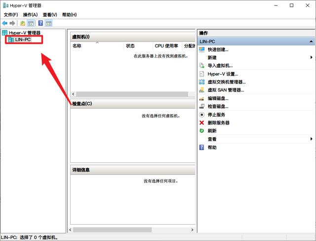Click 停止服务 action
316x241 pixels.
216,115
